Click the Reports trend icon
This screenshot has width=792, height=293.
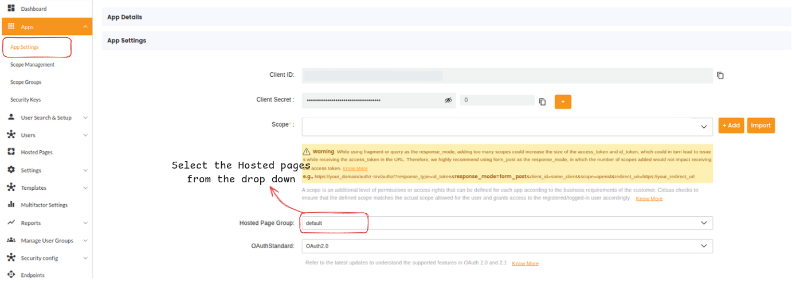11,222
